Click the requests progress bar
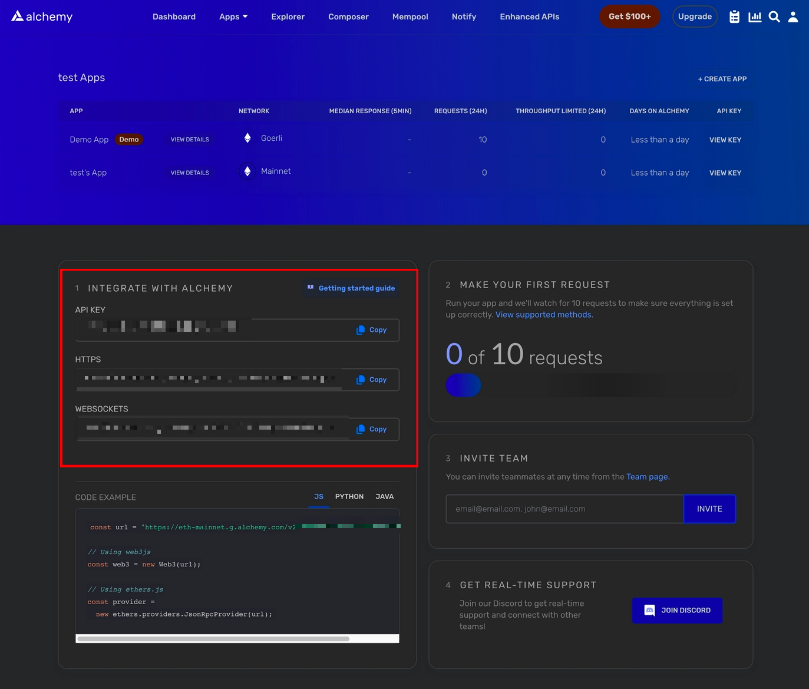809x689 pixels. click(591, 385)
